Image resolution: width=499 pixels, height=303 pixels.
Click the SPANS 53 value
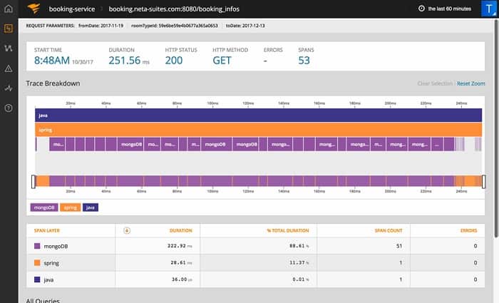point(304,61)
